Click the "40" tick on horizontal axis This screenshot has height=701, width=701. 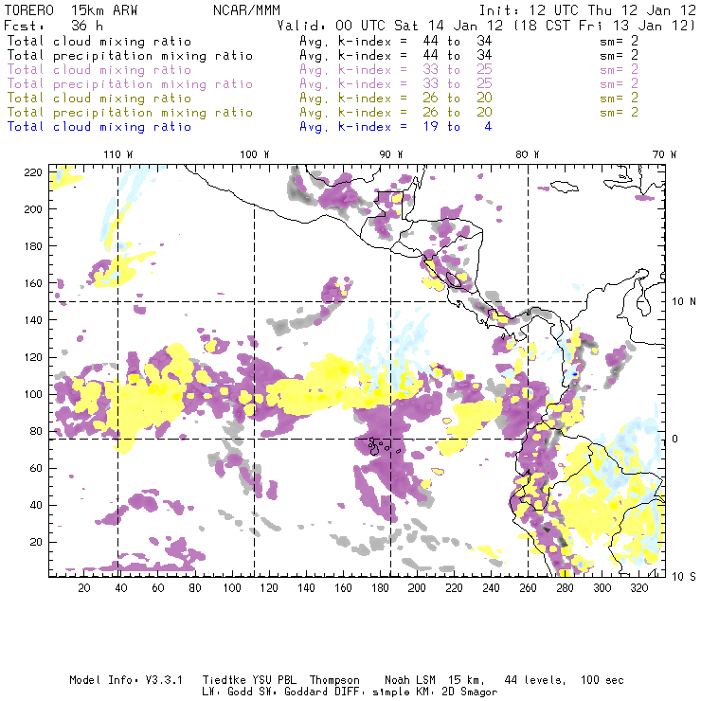(x=121, y=588)
